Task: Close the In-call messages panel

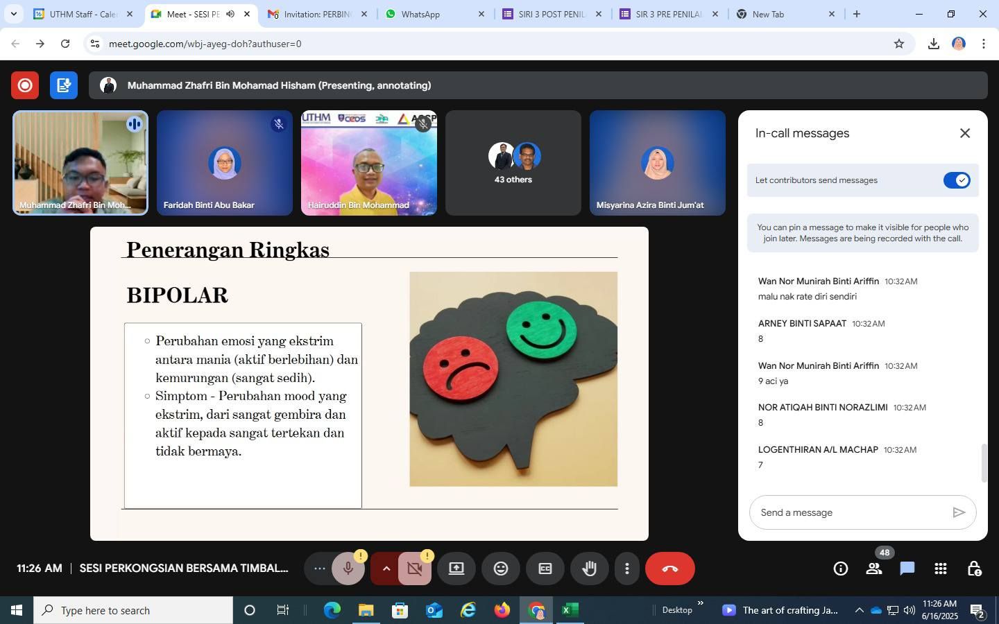Action: [964, 133]
